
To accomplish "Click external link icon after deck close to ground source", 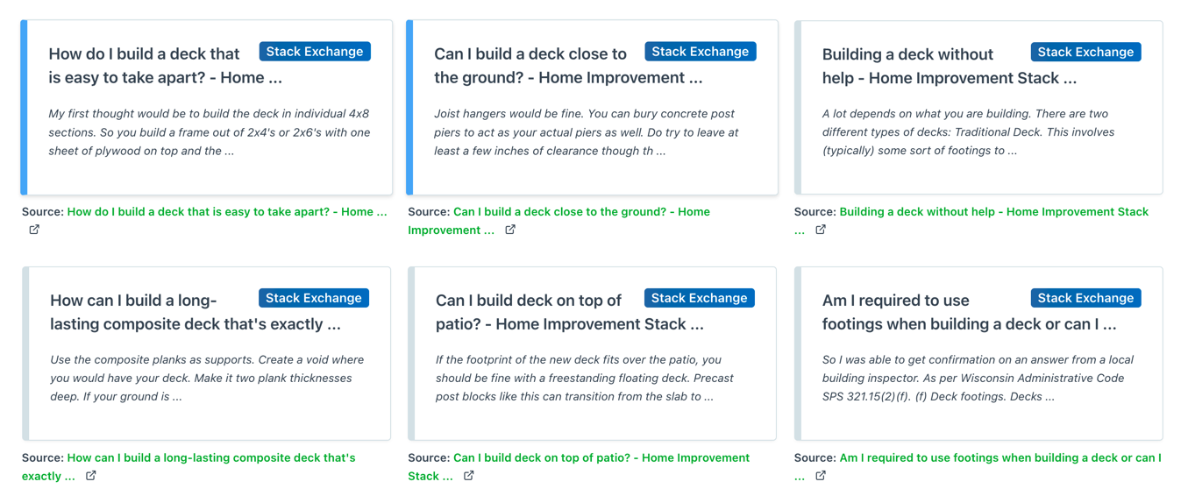I will [510, 230].
